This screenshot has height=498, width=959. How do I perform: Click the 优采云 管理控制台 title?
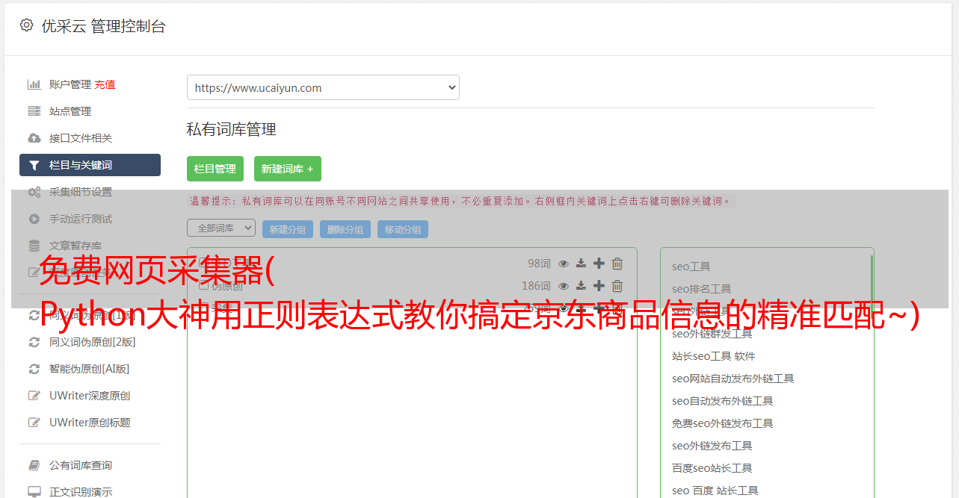click(x=103, y=26)
